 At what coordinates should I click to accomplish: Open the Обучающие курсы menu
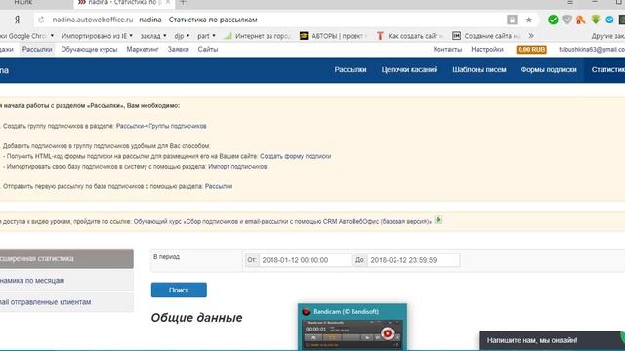[89, 50]
